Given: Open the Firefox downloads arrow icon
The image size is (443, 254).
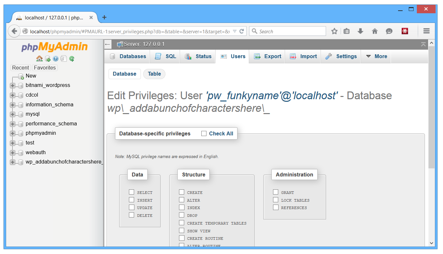Looking at the screenshot, I should [360, 31].
